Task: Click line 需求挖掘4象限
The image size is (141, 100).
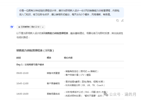Action: pyautogui.click(x=84, y=82)
